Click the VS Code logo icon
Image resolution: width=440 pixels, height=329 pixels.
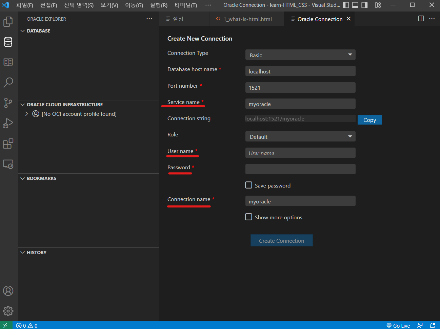click(x=6, y=5)
